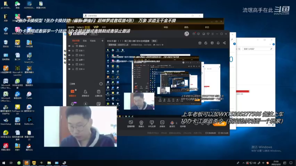Open the notification bell
The width and height of the screenshot is (296, 166).
(x=218, y=43)
